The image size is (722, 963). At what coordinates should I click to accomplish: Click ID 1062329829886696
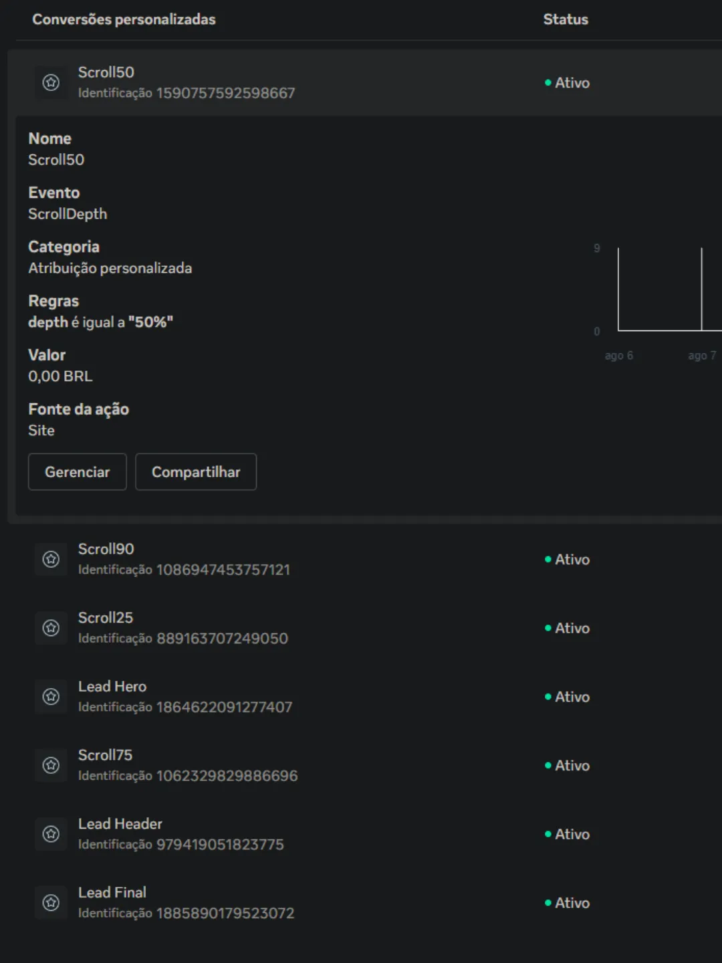[227, 776]
